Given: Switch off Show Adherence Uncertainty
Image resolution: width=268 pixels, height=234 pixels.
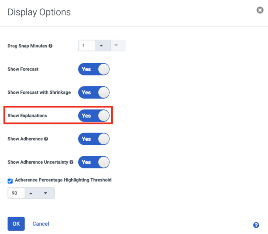Looking at the screenshot, I should pyautogui.click(x=94, y=162).
